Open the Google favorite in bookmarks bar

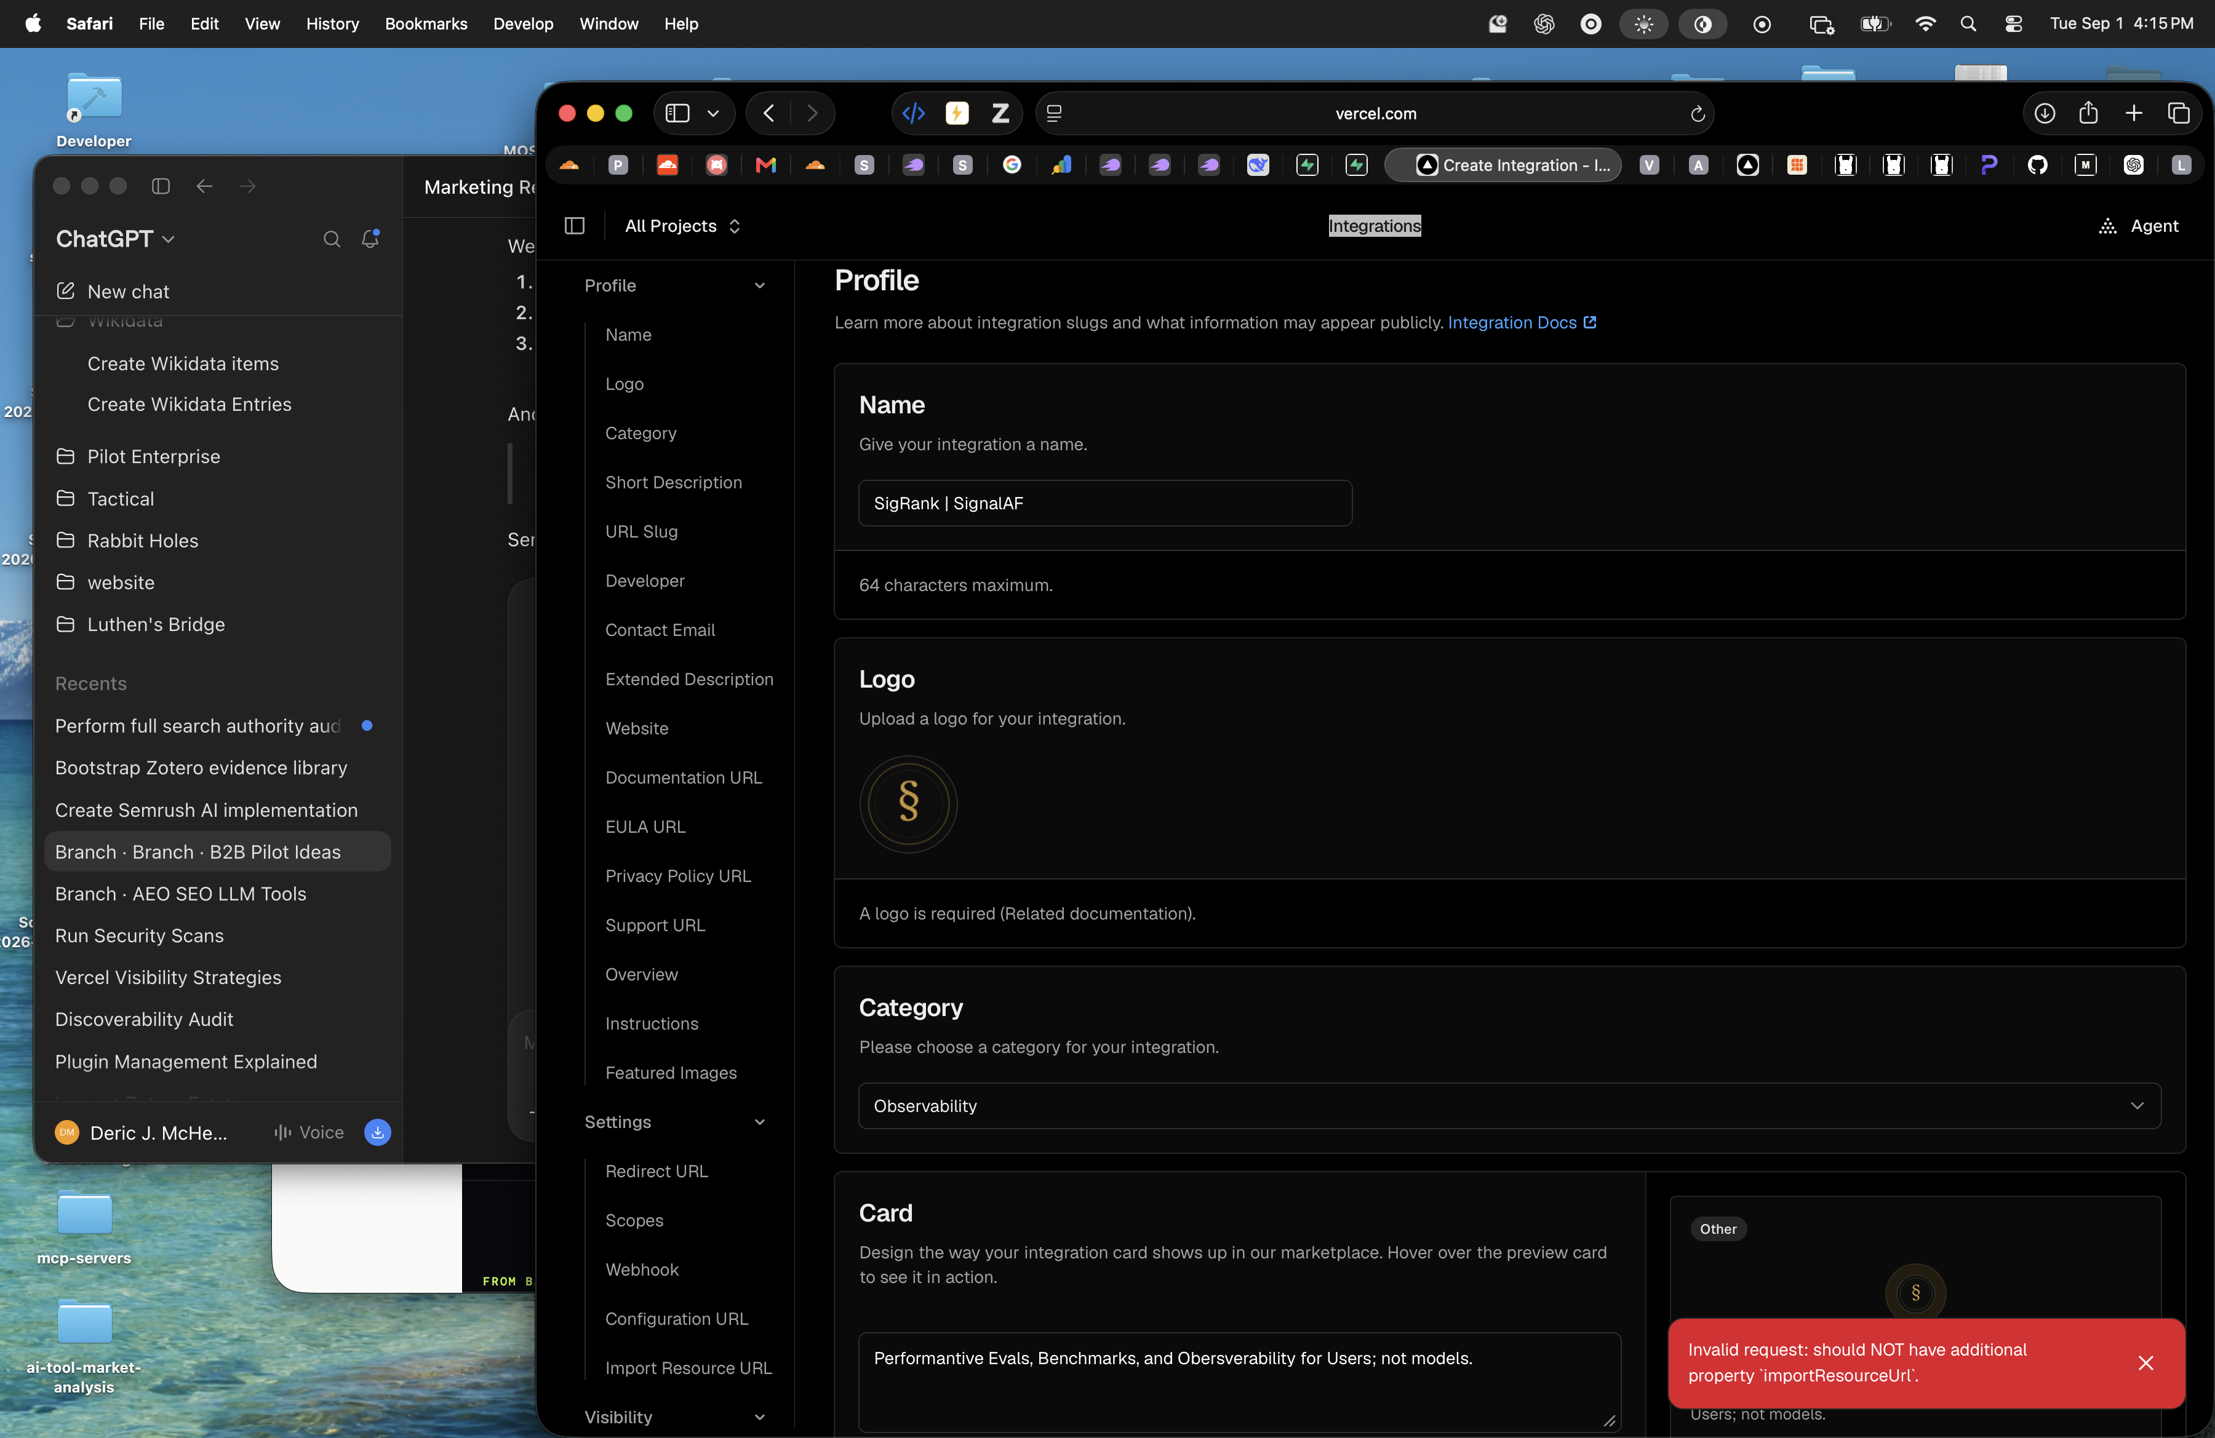pyautogui.click(x=1012, y=165)
